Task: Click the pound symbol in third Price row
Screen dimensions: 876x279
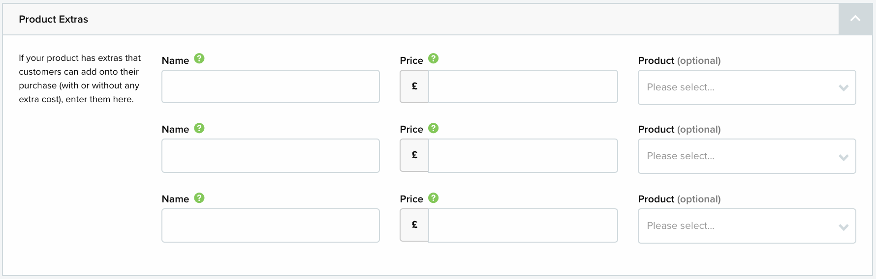Action: click(x=414, y=225)
